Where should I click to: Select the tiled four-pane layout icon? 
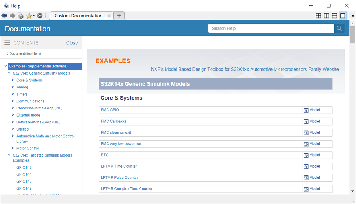pos(319,16)
